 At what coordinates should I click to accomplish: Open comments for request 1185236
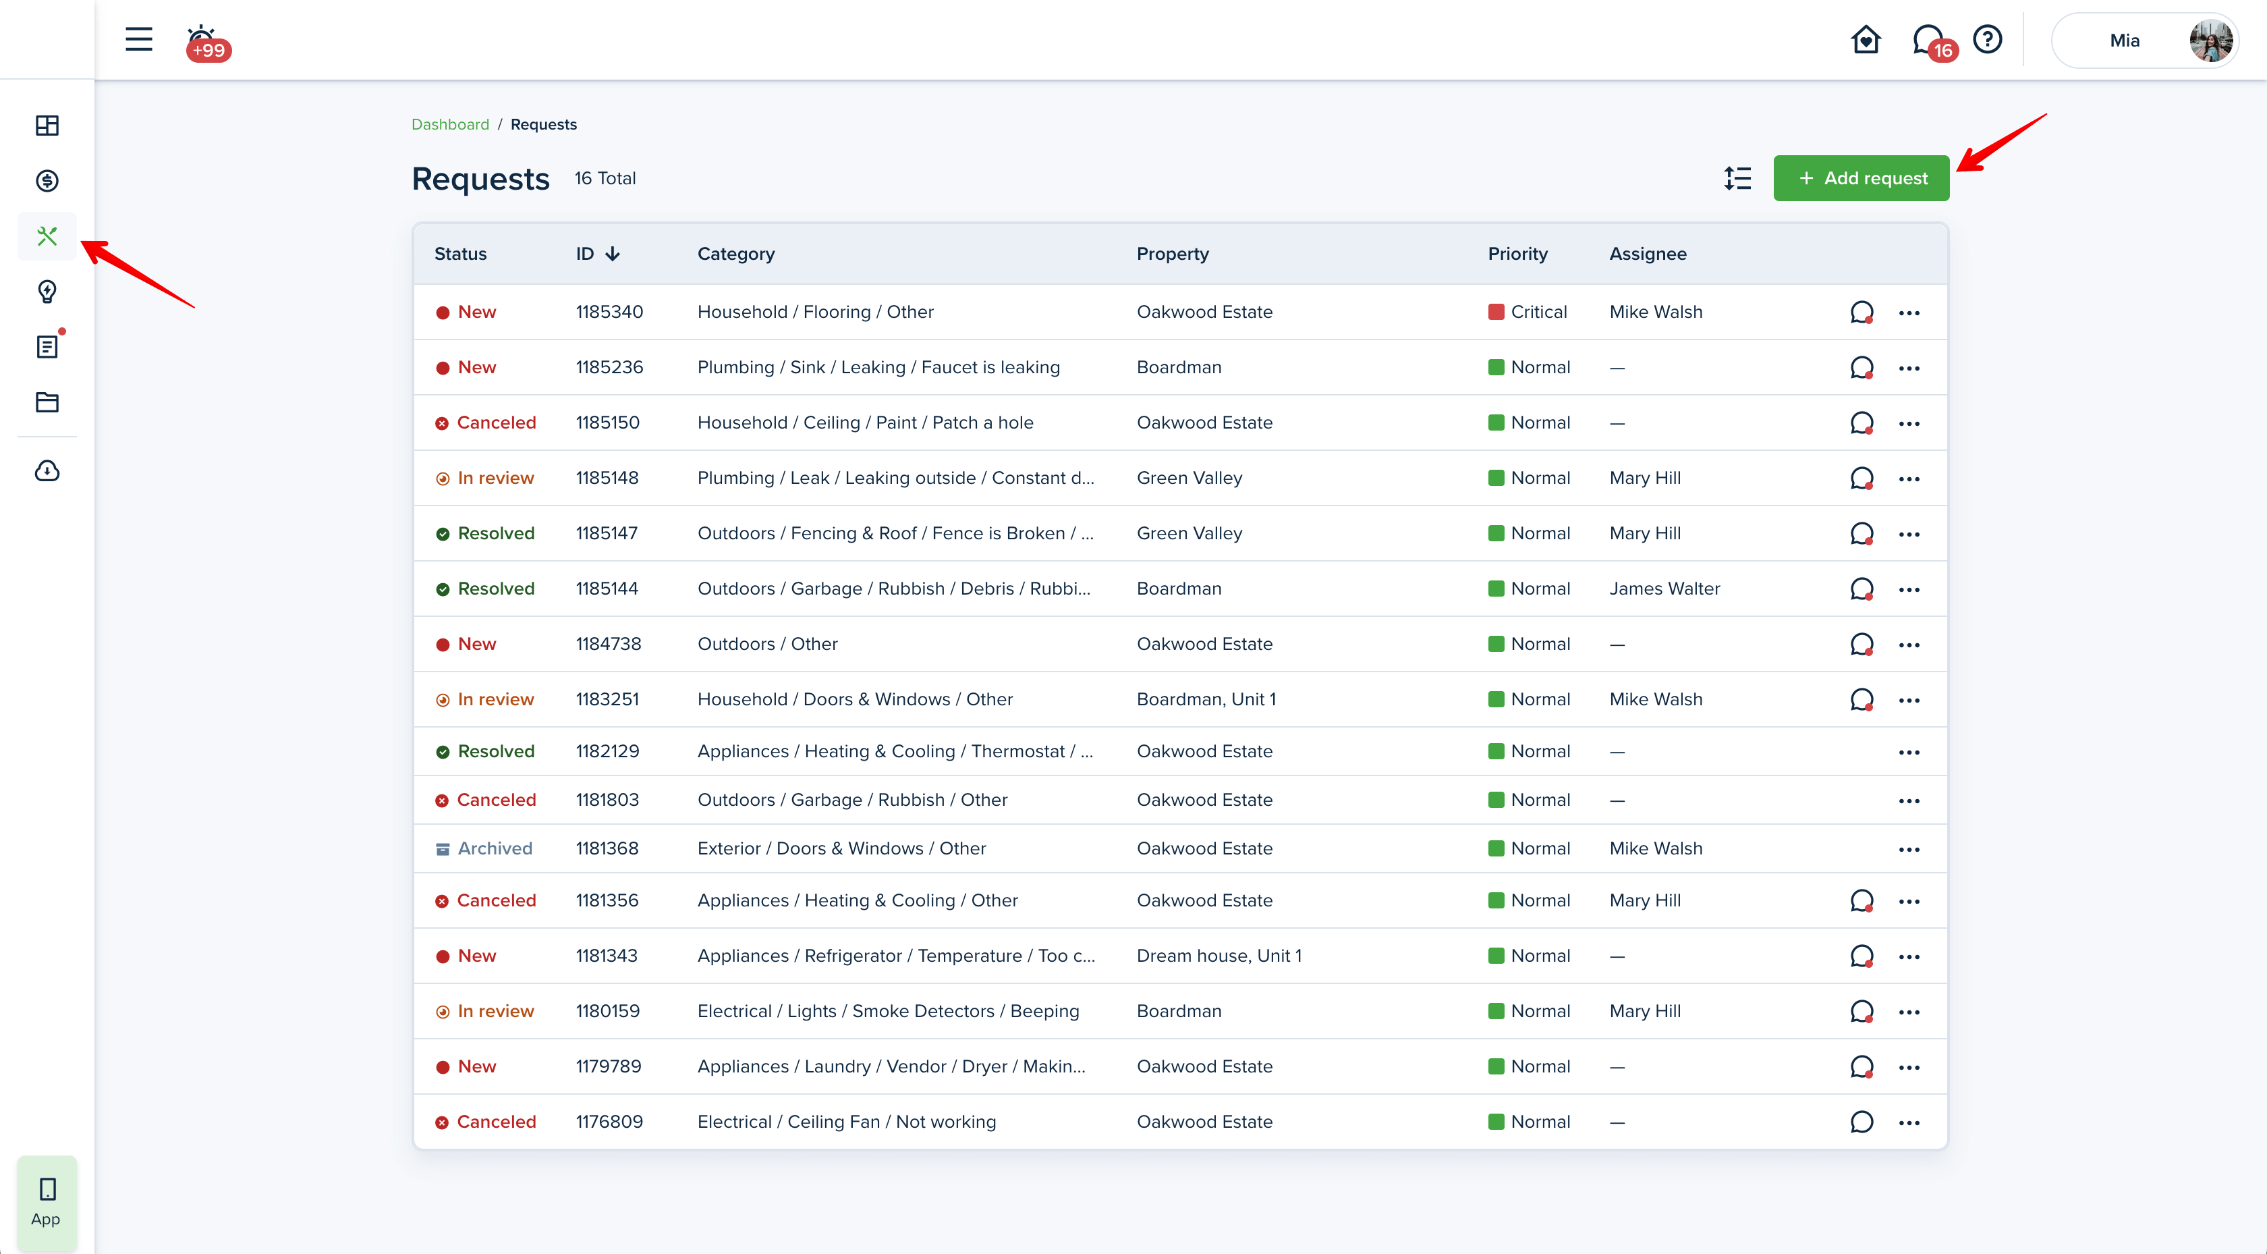[x=1862, y=367]
